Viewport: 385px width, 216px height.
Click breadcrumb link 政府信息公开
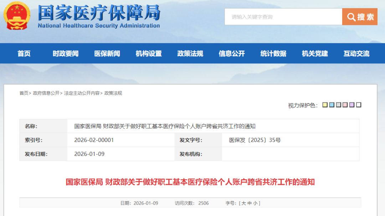point(46,93)
